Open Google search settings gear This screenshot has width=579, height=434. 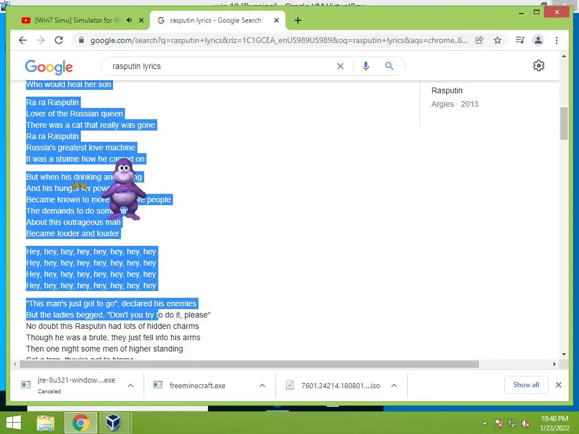tap(539, 66)
